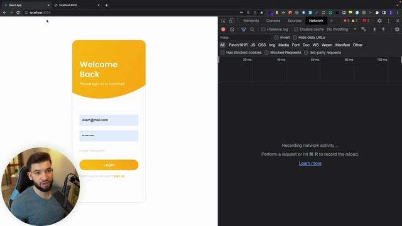402x226 pixels.
Task: Filter requests by Img
Action: [272, 45]
